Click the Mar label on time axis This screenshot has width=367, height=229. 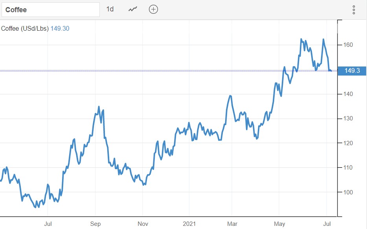tap(232, 224)
